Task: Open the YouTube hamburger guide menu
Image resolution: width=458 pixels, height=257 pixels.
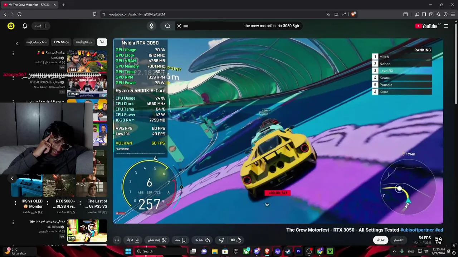Action: click(x=446, y=26)
